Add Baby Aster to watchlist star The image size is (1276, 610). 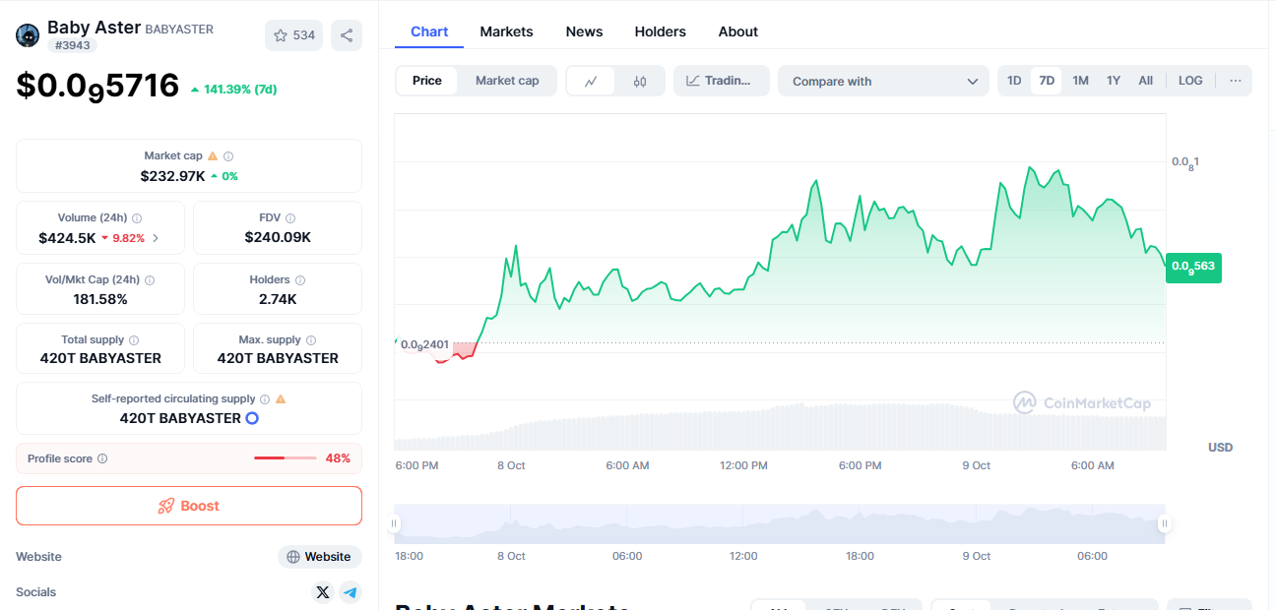point(293,35)
